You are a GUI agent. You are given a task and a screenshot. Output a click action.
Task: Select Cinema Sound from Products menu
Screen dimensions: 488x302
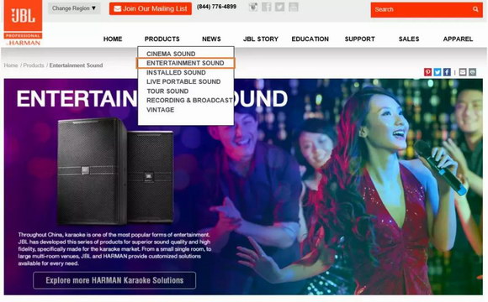tap(171, 54)
